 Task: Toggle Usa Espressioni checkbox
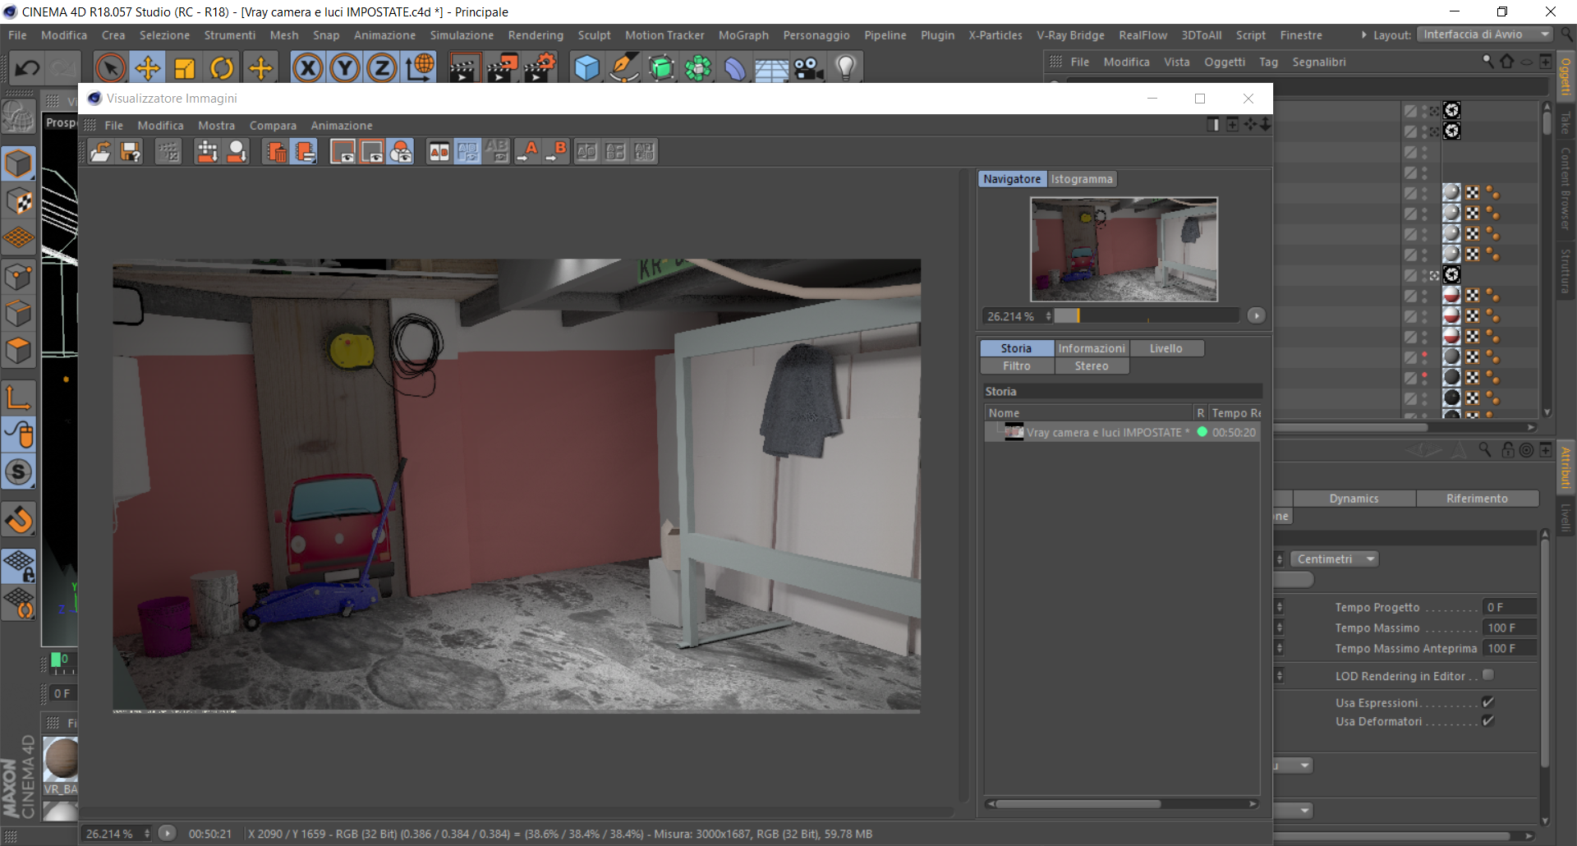[1488, 702]
